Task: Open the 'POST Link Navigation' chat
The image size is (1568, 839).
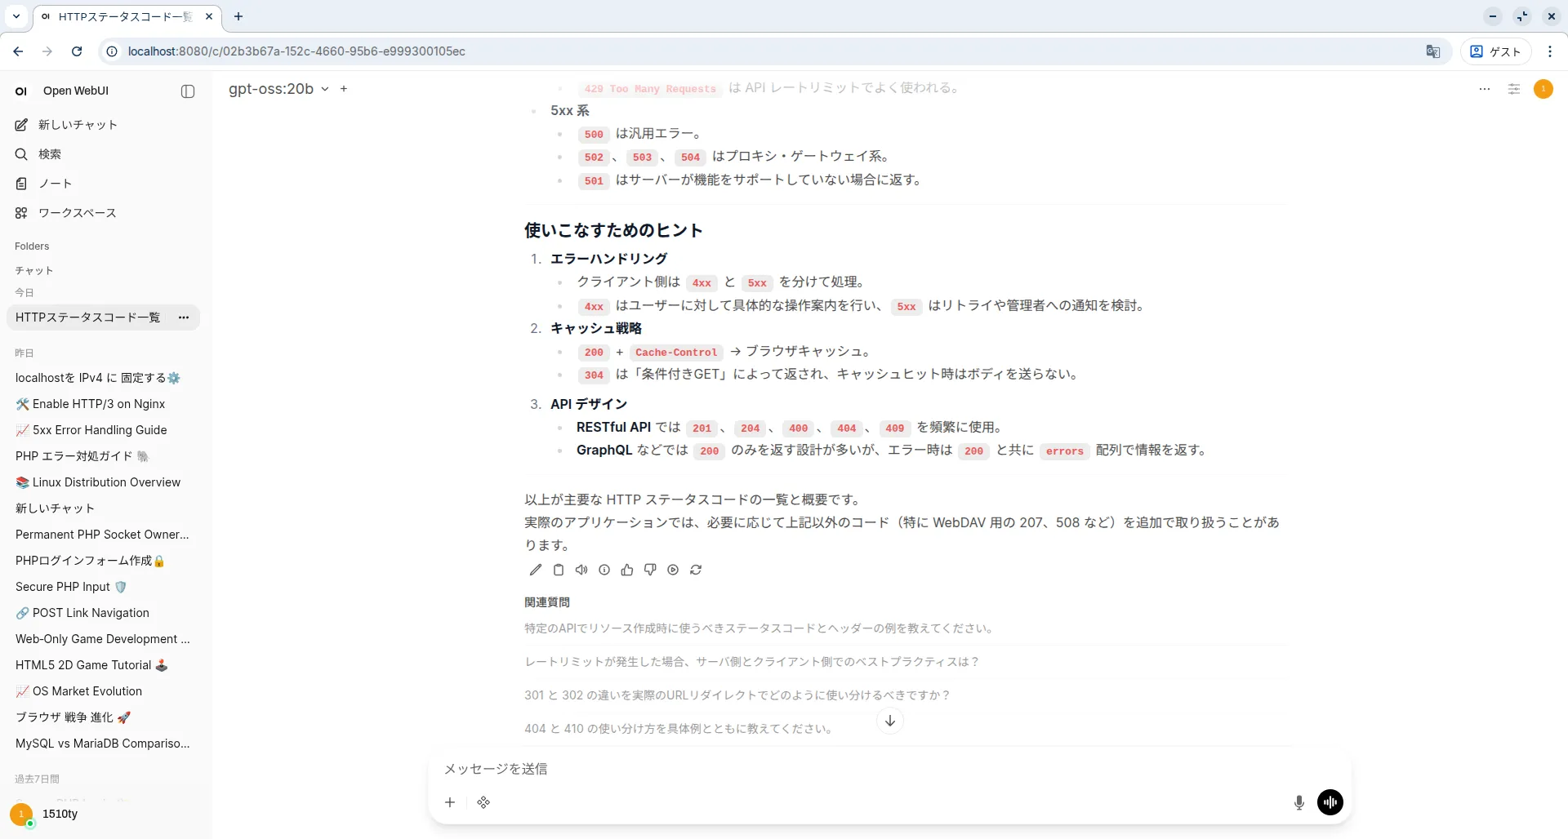Action: pos(103,613)
